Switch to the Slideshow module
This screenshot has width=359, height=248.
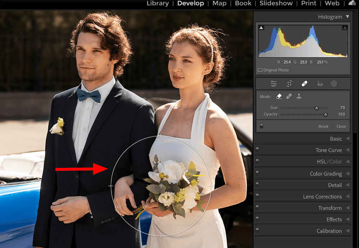coord(276,3)
